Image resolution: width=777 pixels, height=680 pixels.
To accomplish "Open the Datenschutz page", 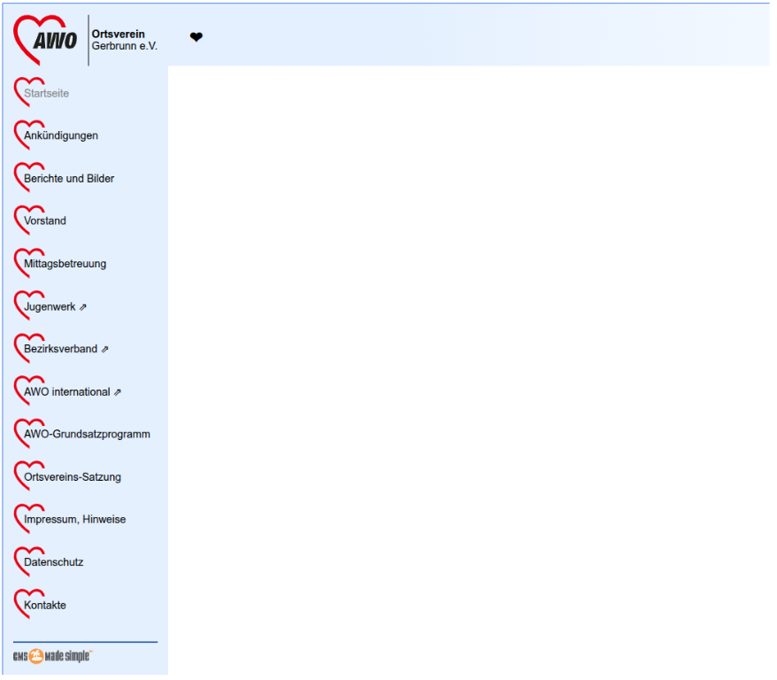I will tap(53, 562).
